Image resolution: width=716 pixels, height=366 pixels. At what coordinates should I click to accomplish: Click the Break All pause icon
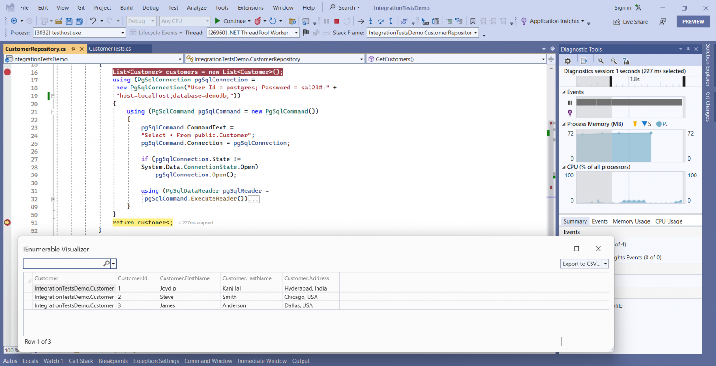pyautogui.click(x=326, y=21)
